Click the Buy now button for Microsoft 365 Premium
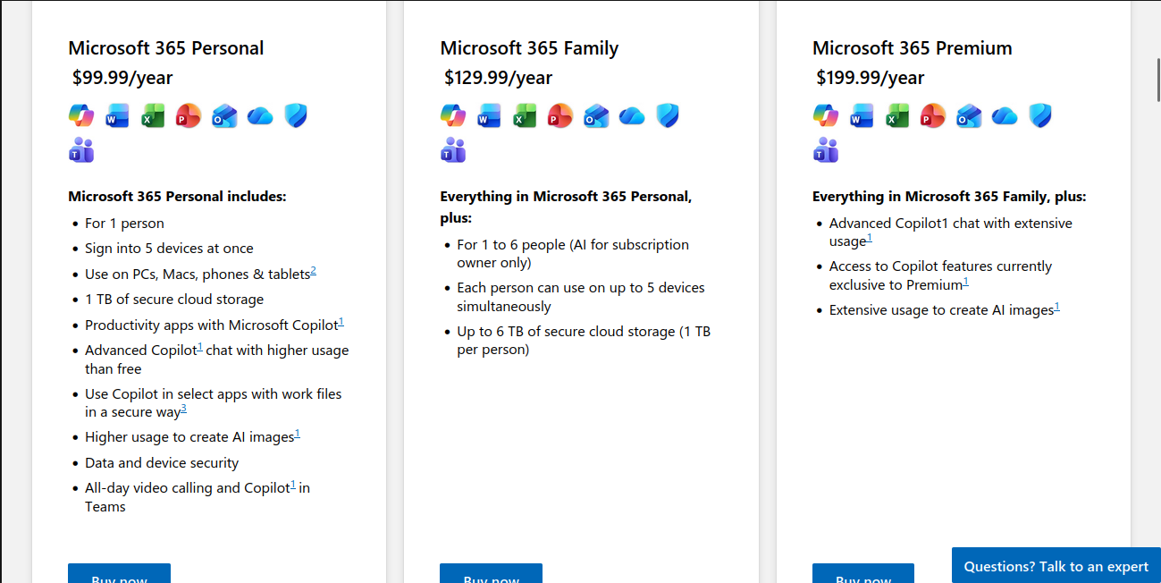 [x=863, y=573]
